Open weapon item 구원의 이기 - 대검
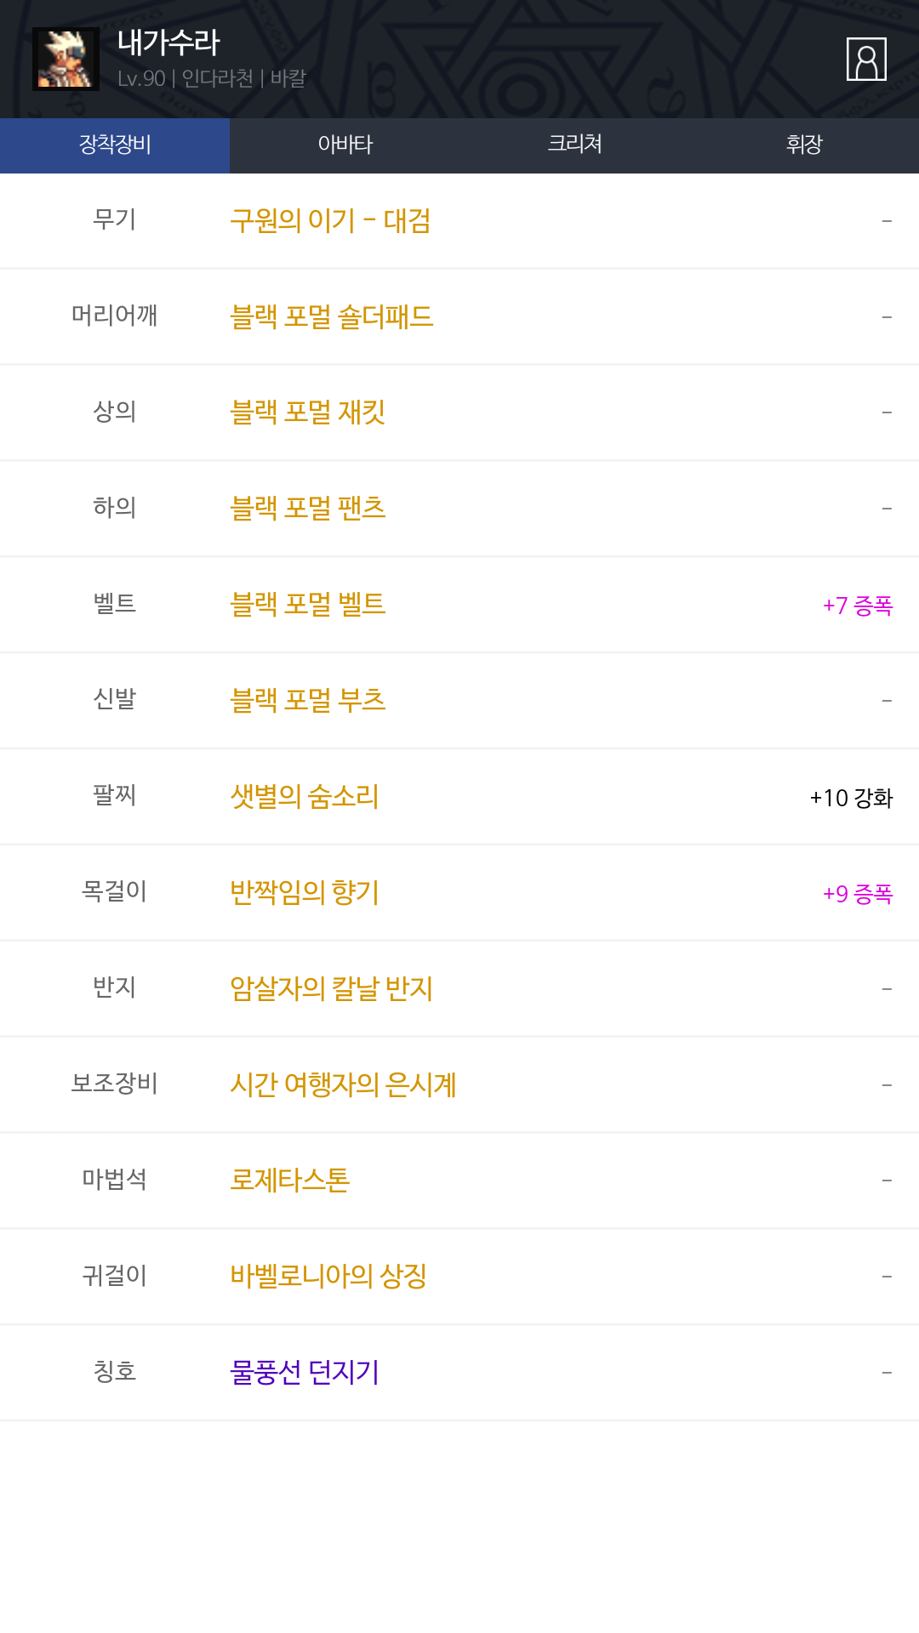This screenshot has height=1633, width=919. [330, 221]
